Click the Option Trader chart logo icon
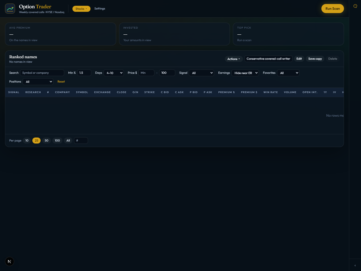 click(x=10, y=9)
